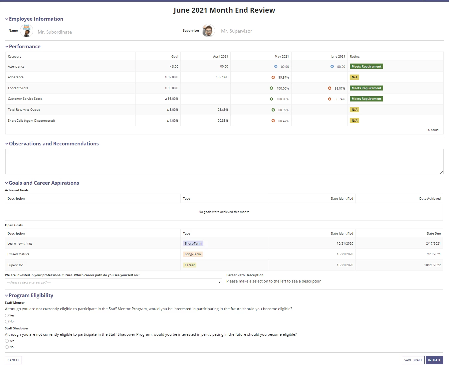The image size is (449, 366).
Task: Click Mr. Supervisor's avatar picture
Action: (208, 31)
